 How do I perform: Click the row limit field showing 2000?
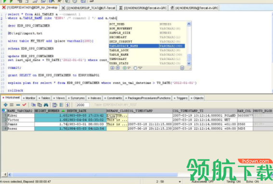pyautogui.click(x=82, y=105)
